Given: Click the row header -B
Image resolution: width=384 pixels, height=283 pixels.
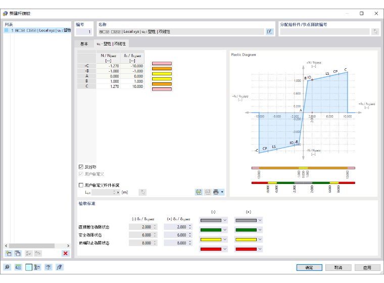Looking at the screenshot, I should coord(87,71).
